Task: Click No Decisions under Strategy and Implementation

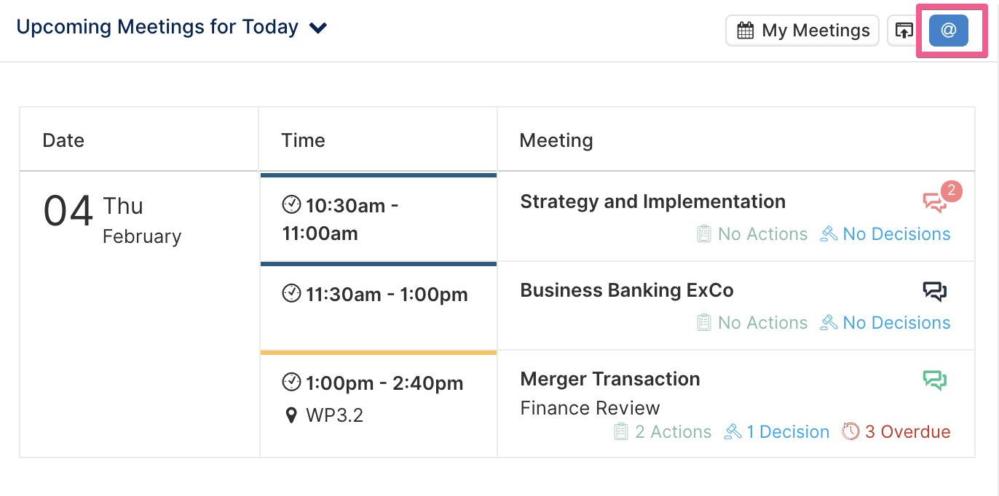Action: 896,234
